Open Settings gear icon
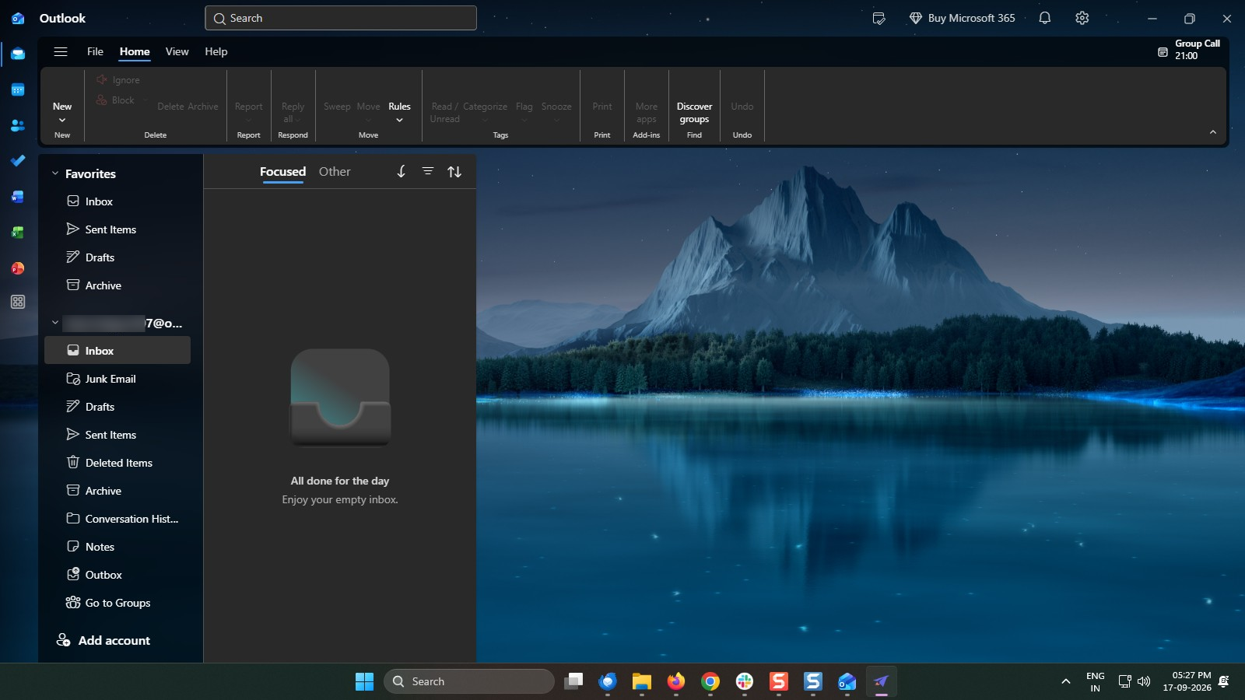This screenshot has height=700, width=1245. (x=1082, y=18)
